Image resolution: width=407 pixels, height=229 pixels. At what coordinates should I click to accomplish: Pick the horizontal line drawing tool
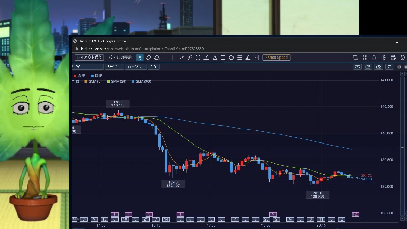point(165,58)
